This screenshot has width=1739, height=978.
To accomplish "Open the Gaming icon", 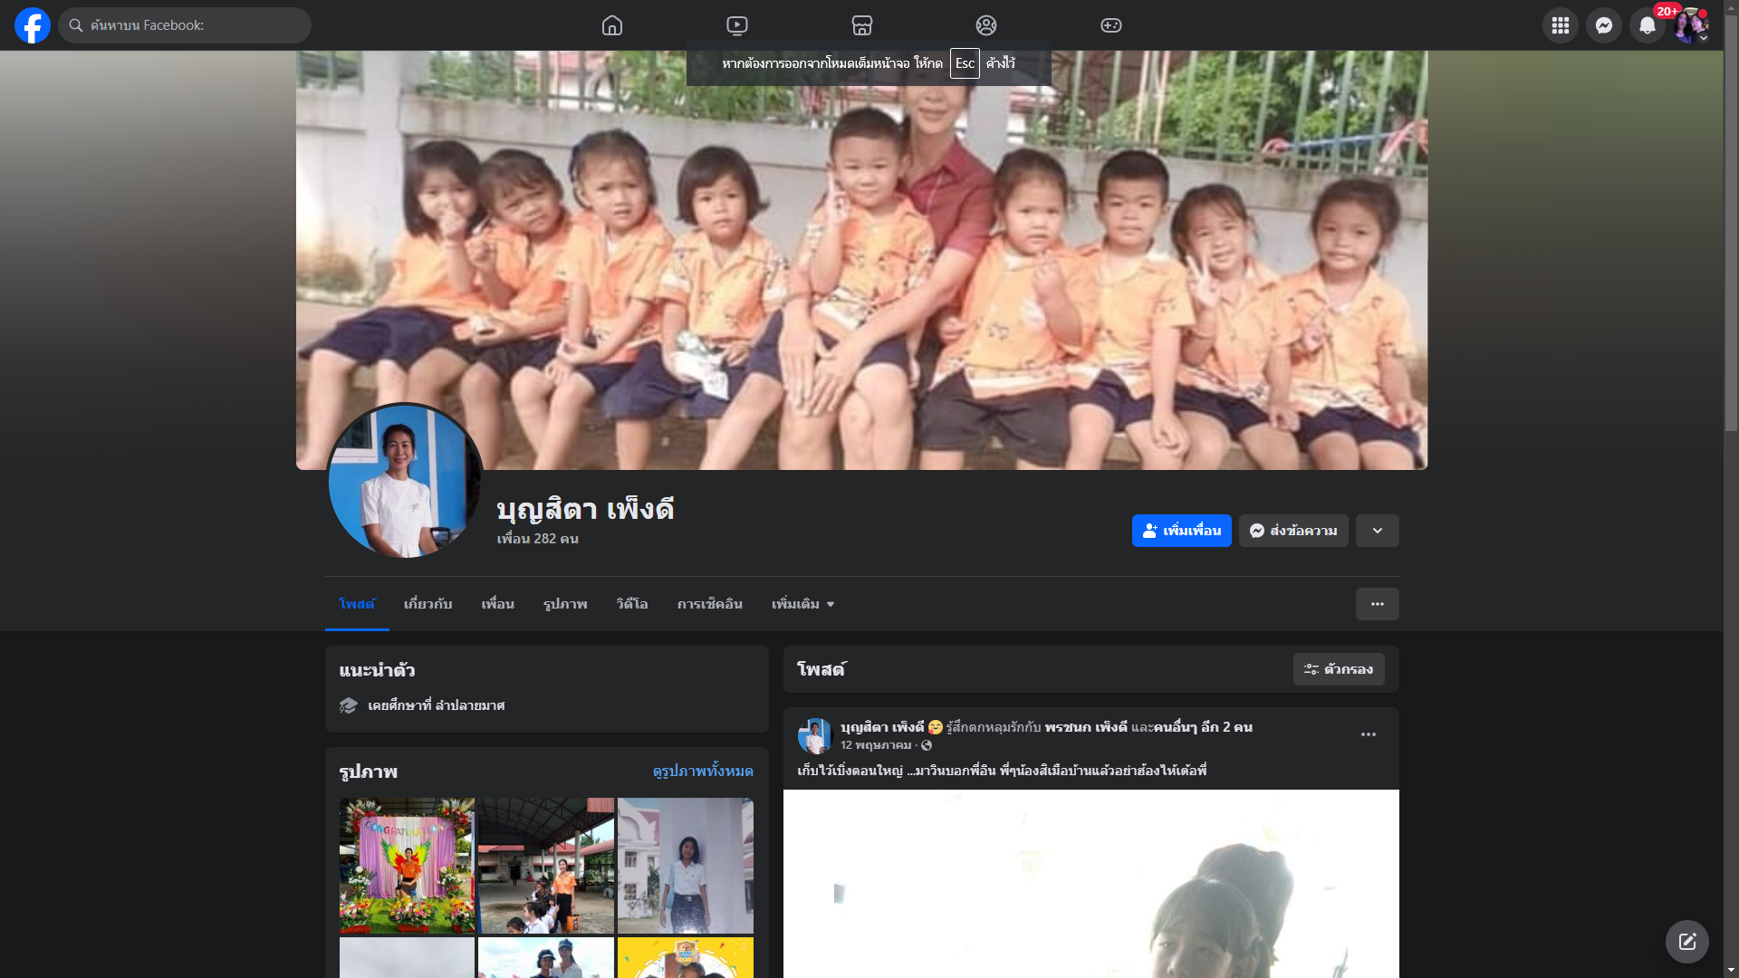I will [1111, 25].
